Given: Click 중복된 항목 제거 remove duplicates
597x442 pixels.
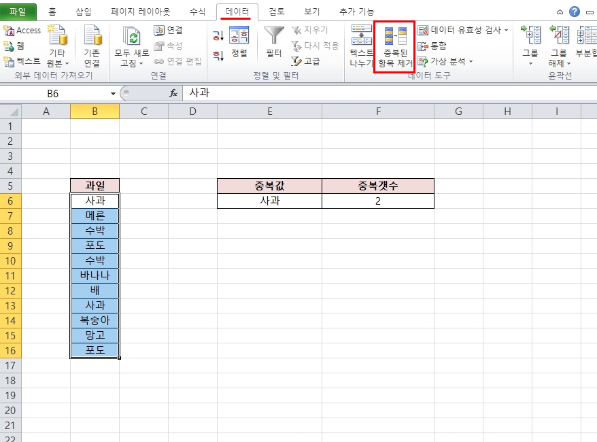Looking at the screenshot, I should click(395, 46).
